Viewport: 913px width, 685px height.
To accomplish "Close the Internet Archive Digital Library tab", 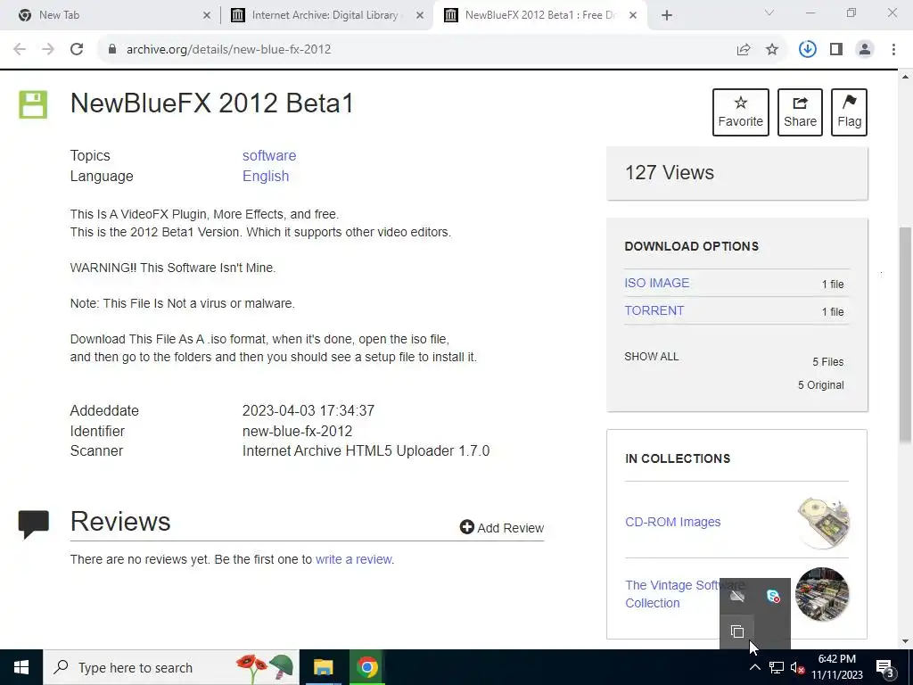I will pos(419,16).
